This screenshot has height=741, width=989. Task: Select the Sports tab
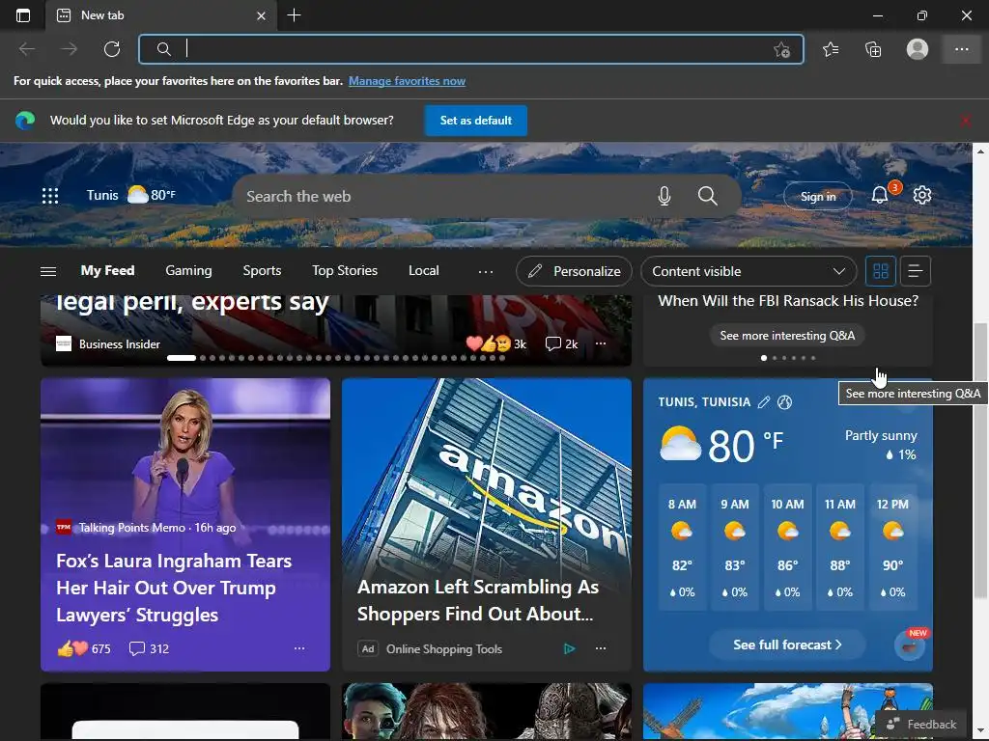tap(262, 270)
